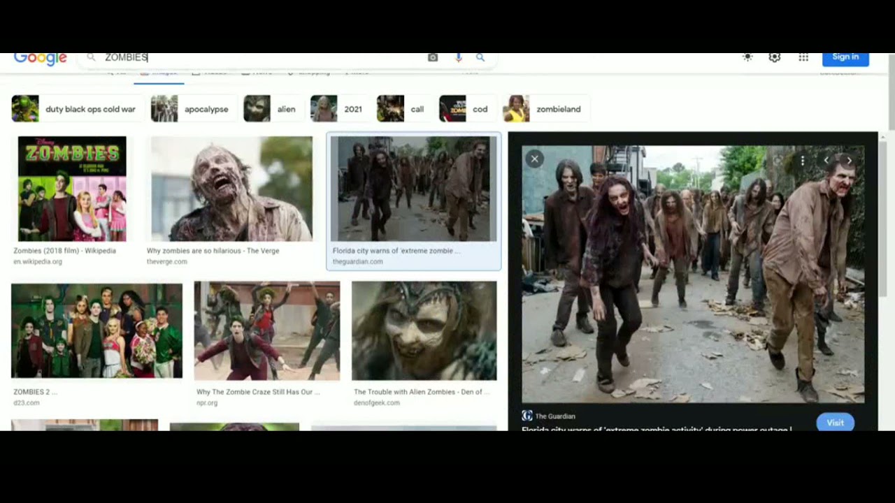Click ZOMBIES 2 caption text
Viewport: 895px width, 503px height.
(x=35, y=392)
